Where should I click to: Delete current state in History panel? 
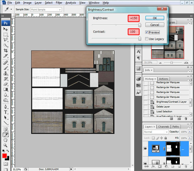(x=186, y=118)
